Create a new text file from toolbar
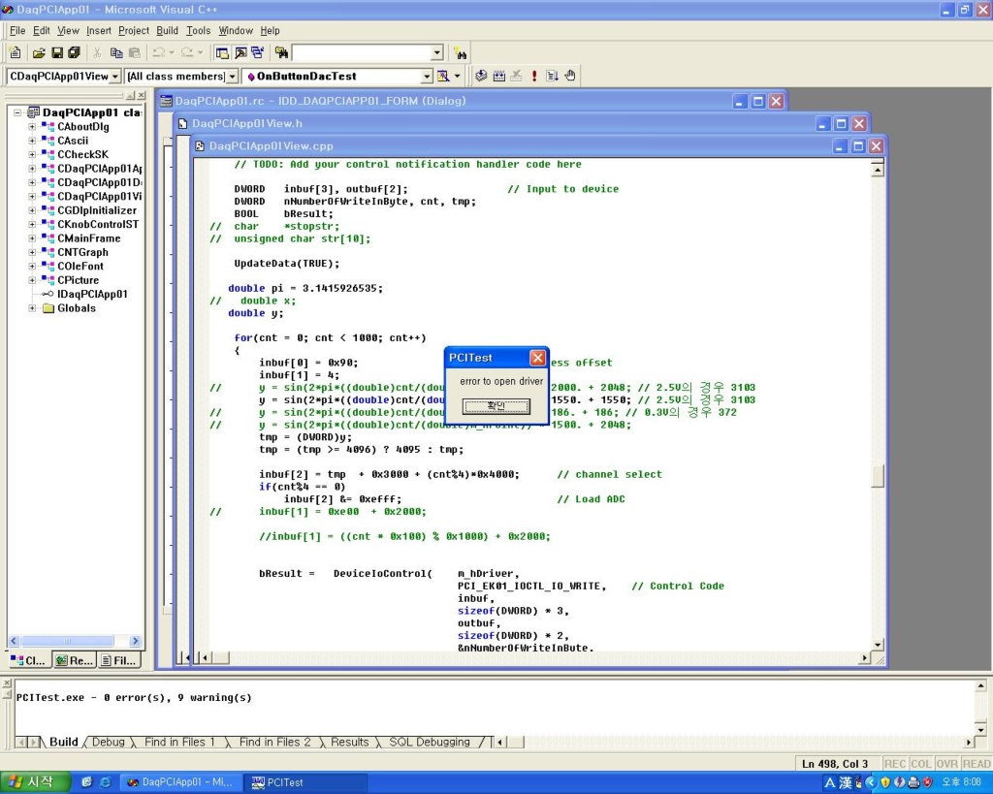This screenshot has width=993, height=794. (x=16, y=53)
